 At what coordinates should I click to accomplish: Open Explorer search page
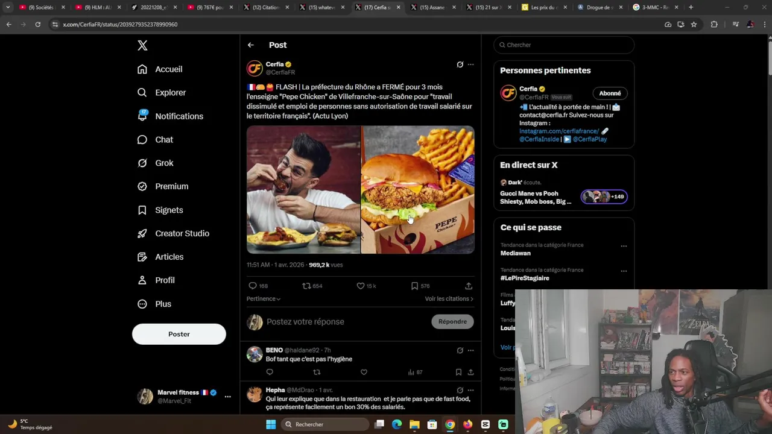(x=162, y=93)
